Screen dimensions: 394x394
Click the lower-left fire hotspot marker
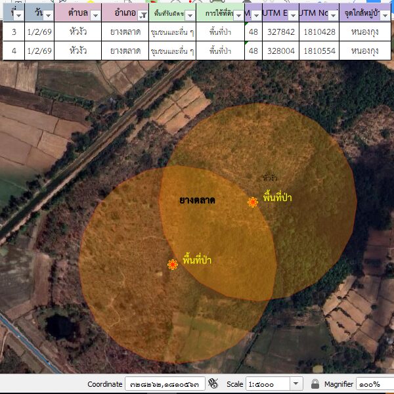point(173,265)
